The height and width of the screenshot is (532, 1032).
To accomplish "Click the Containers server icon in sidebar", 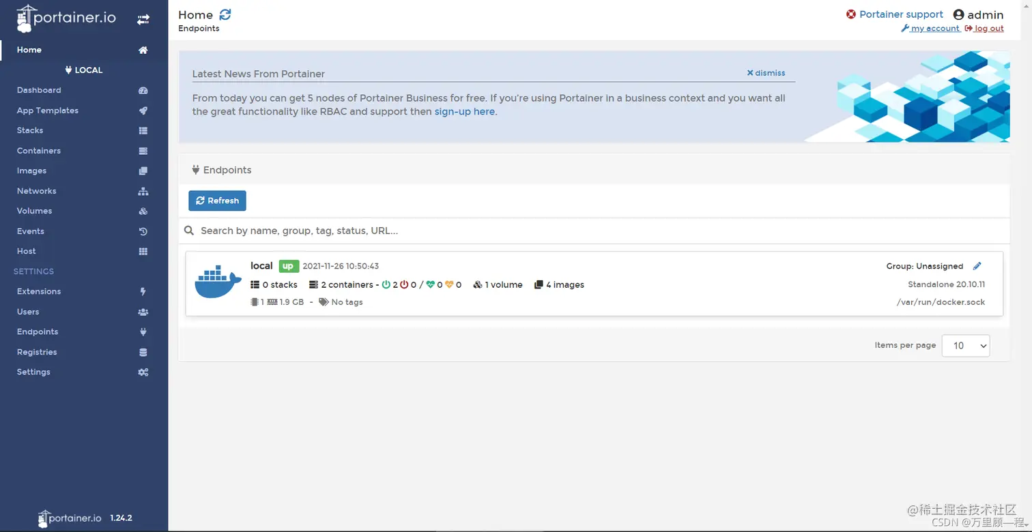I will pos(143,151).
